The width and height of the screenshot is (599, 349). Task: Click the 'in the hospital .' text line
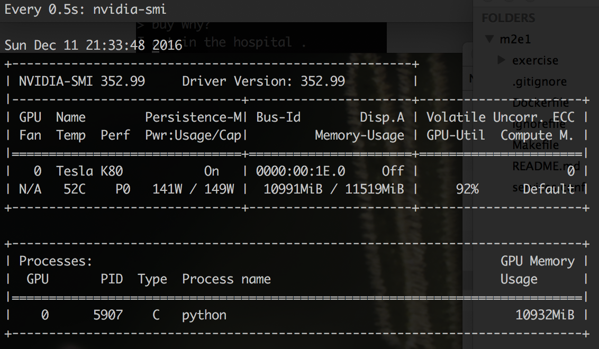(x=254, y=42)
